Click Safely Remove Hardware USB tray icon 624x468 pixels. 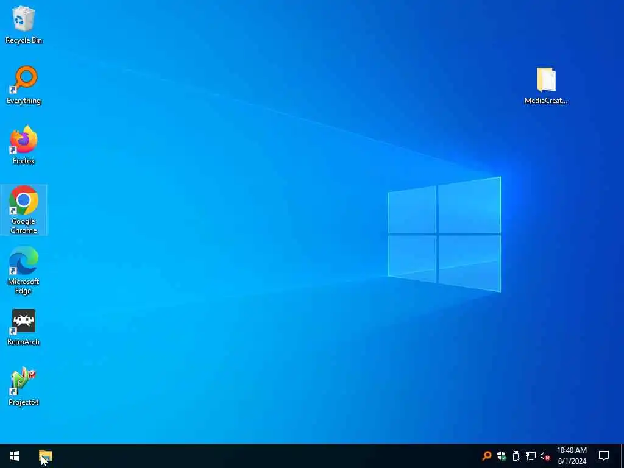(516, 456)
